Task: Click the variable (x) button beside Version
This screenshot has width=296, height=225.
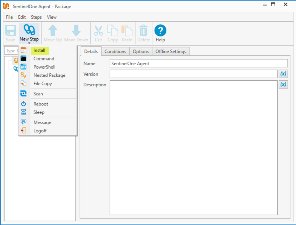Action: pos(283,74)
